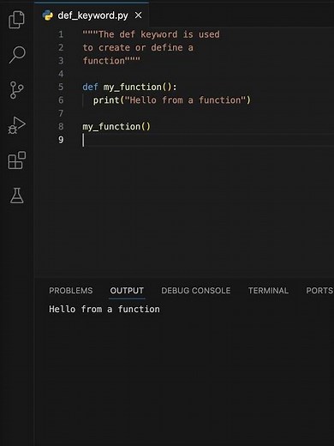Click the 'def' keyword on line 5
Viewport: 334px width, 446px height.
point(90,87)
